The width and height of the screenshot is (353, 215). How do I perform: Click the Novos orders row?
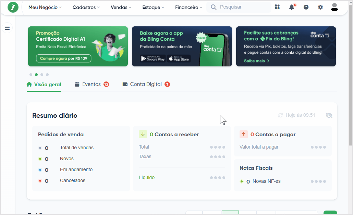(56, 159)
